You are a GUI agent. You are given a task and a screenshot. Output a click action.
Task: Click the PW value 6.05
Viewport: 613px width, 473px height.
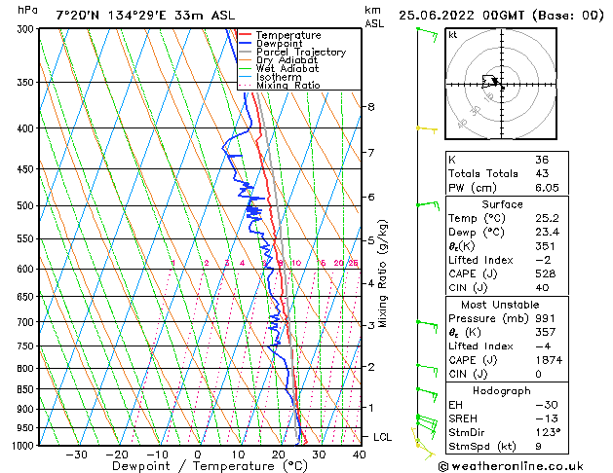click(x=547, y=188)
